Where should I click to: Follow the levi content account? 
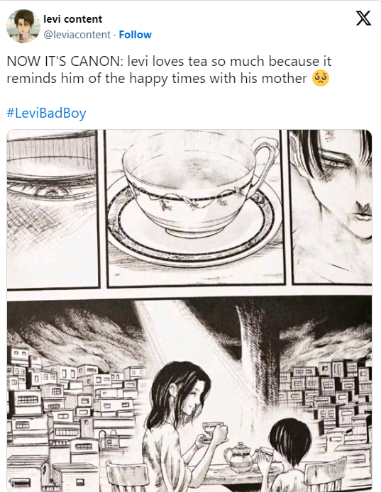point(135,35)
